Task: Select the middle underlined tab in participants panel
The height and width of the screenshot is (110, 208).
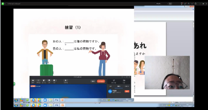Action: 119,86
